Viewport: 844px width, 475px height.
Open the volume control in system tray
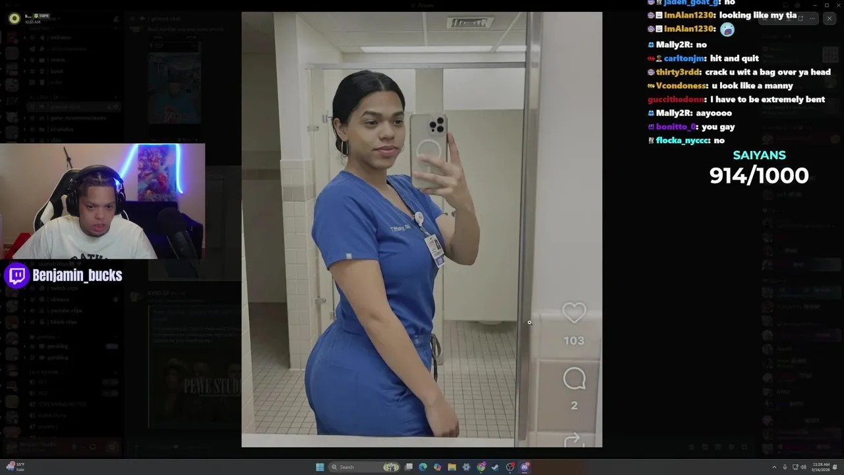point(803,467)
